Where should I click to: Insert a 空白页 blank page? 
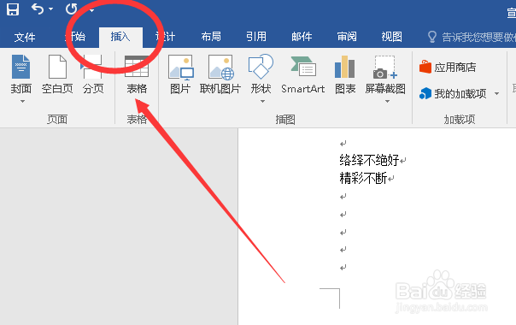click(x=57, y=74)
